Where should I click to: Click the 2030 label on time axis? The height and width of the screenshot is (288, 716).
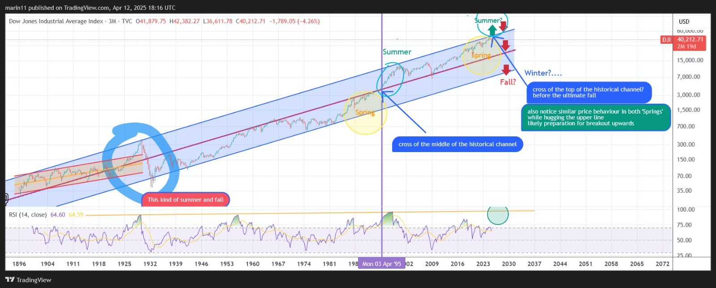509,264
